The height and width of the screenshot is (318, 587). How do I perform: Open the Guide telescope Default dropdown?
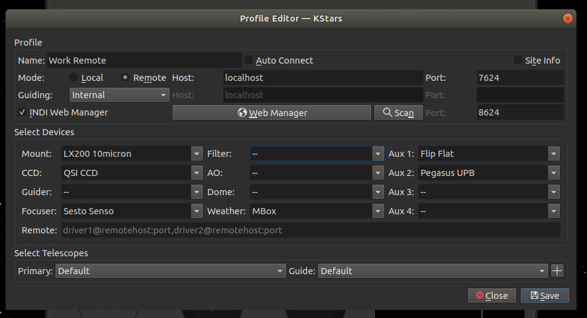pos(433,270)
